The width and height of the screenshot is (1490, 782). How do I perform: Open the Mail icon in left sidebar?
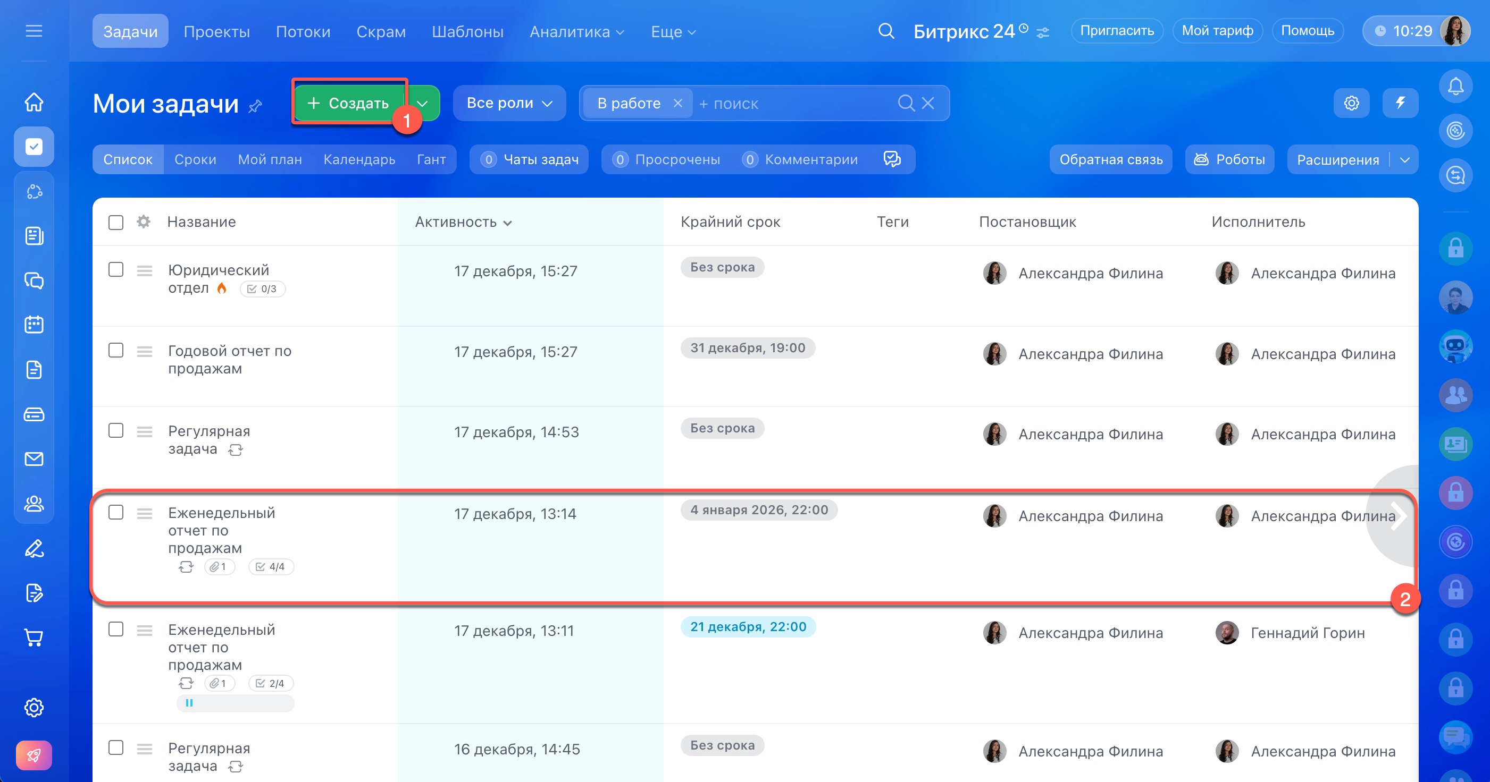[x=34, y=459]
